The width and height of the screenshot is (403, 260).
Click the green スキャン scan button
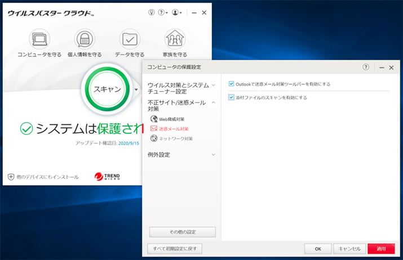point(107,89)
